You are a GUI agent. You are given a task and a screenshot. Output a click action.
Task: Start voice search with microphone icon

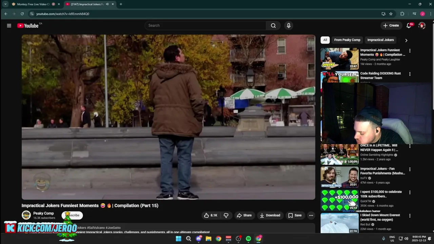289,25
